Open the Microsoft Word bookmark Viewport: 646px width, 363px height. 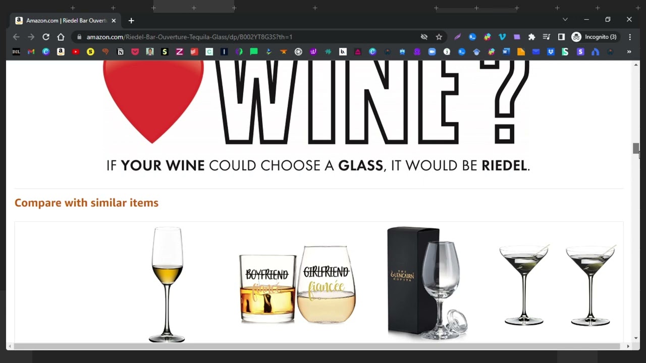click(506, 51)
